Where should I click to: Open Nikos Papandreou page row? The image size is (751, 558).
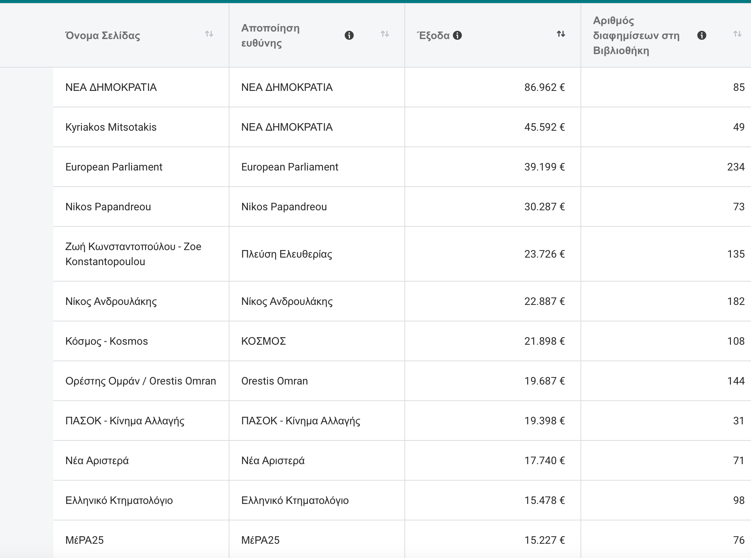pos(108,207)
